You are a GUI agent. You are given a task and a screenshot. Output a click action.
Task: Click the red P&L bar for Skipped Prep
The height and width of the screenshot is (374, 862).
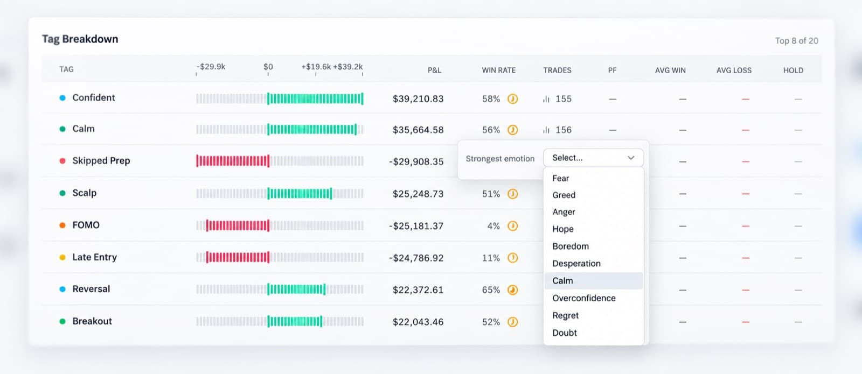click(x=233, y=161)
